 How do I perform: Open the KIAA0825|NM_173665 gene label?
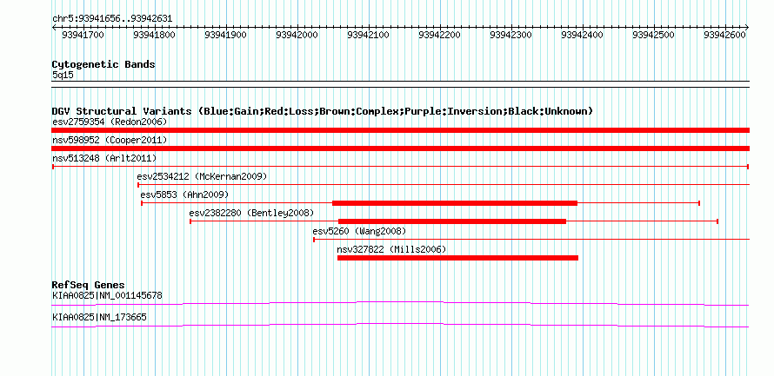pos(99,318)
